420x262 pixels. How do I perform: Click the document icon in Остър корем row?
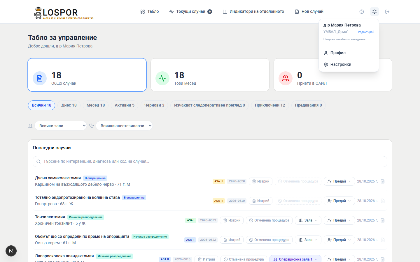pos(383,240)
